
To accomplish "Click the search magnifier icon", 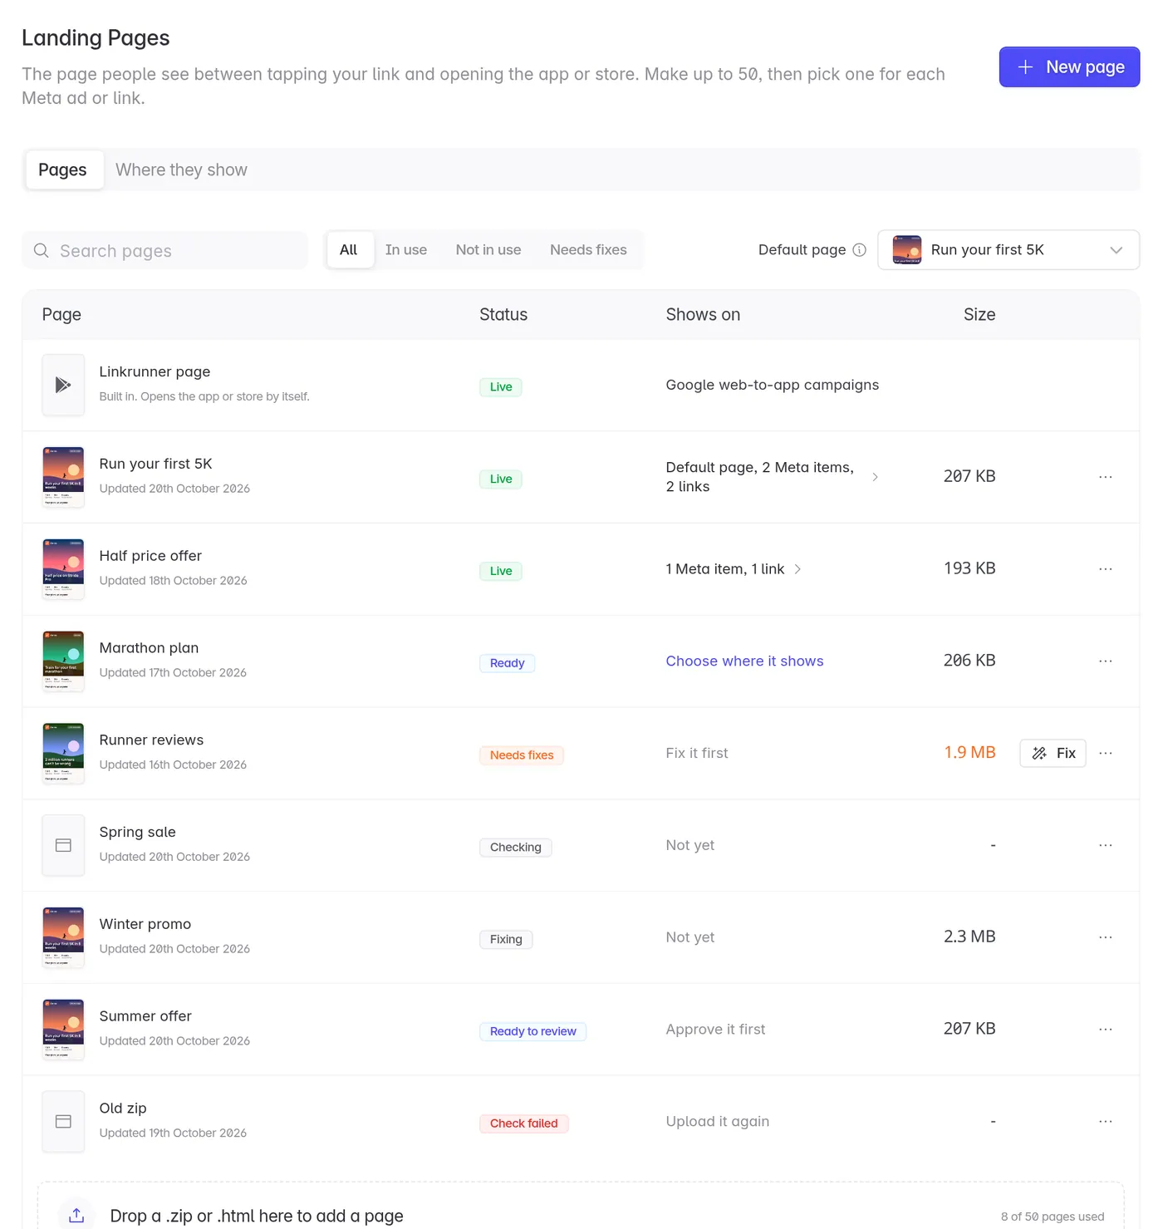I will (x=41, y=250).
